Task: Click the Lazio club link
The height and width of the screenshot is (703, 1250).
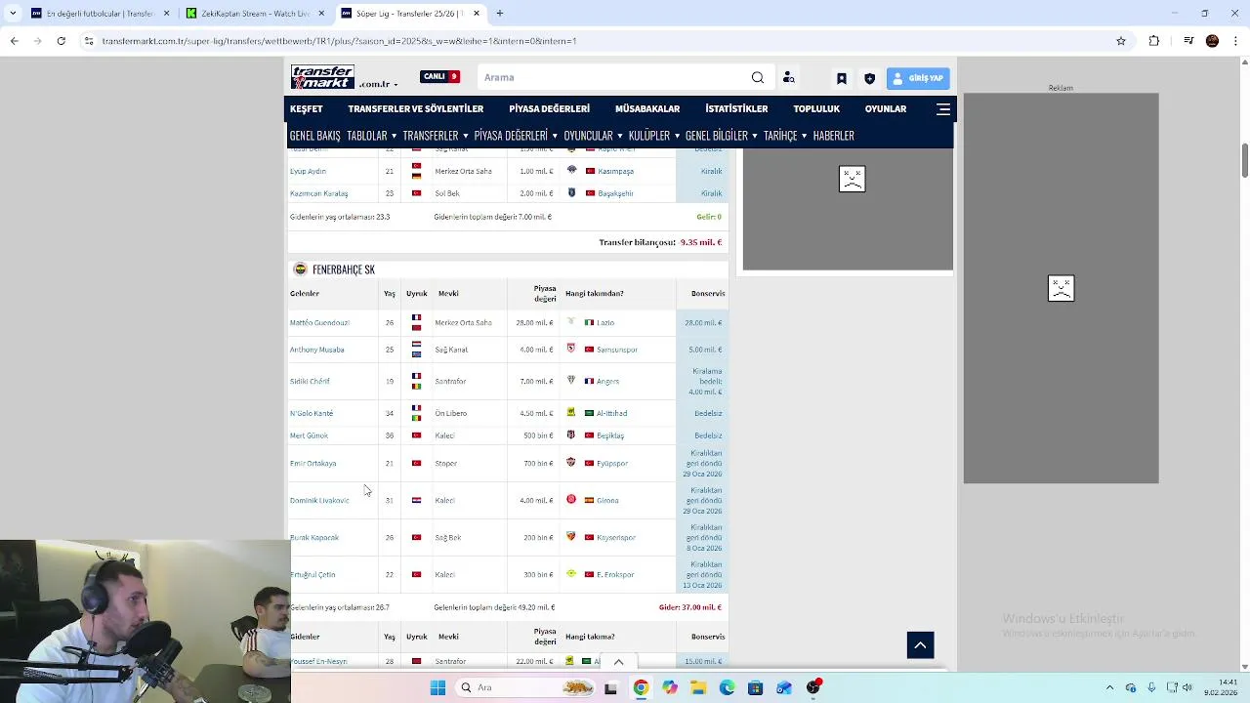Action: click(x=604, y=322)
